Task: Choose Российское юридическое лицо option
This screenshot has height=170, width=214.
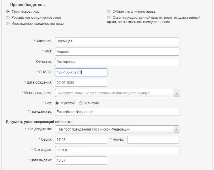Action: pos(8,18)
